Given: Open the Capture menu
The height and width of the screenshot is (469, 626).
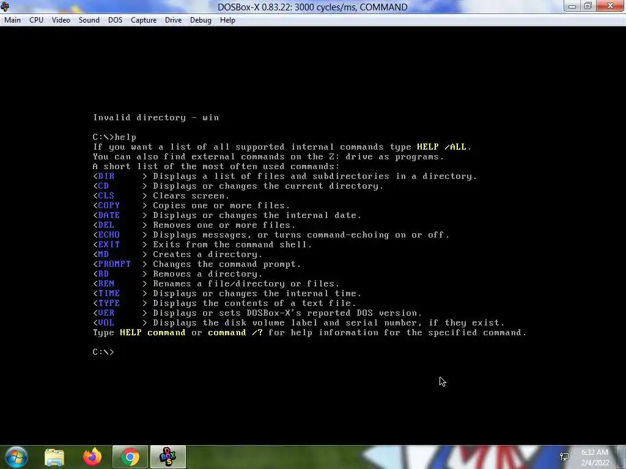Looking at the screenshot, I should click(144, 20).
